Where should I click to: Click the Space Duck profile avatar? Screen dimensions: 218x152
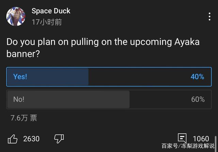16,16
